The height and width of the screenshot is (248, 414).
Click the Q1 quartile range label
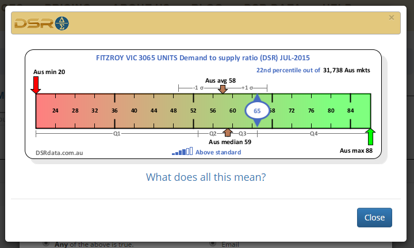117,133
